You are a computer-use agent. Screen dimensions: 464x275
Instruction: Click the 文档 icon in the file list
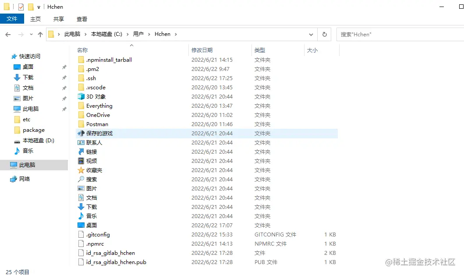pyautogui.click(x=81, y=197)
